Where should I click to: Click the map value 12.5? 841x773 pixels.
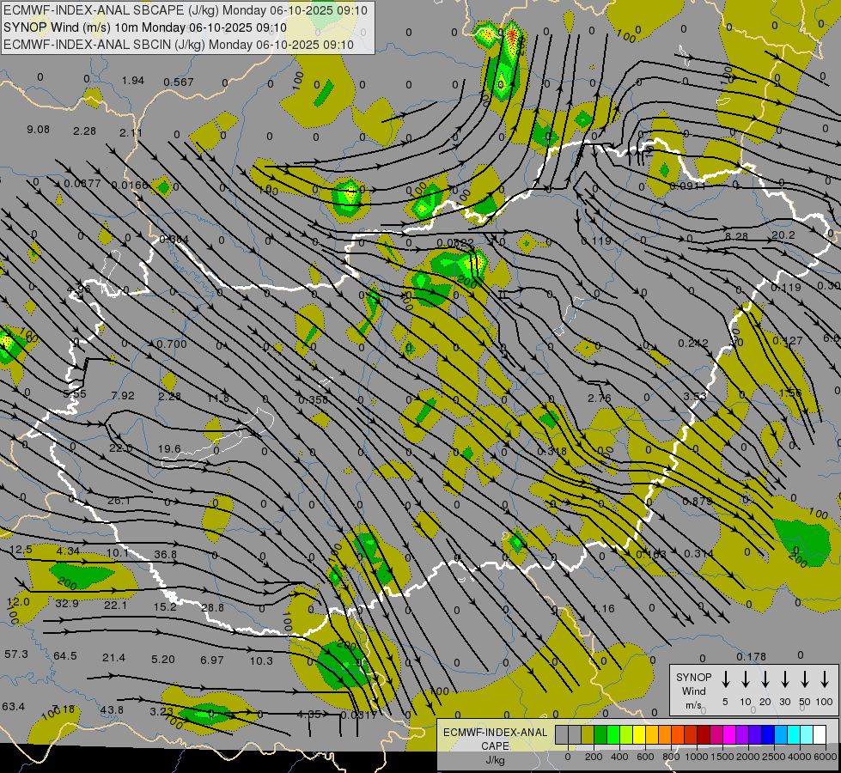pyautogui.click(x=21, y=550)
